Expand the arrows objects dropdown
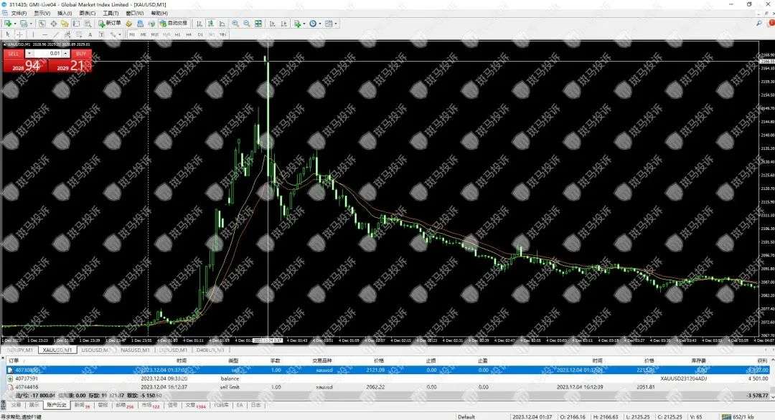This screenshot has height=420, width=775. click(120, 34)
